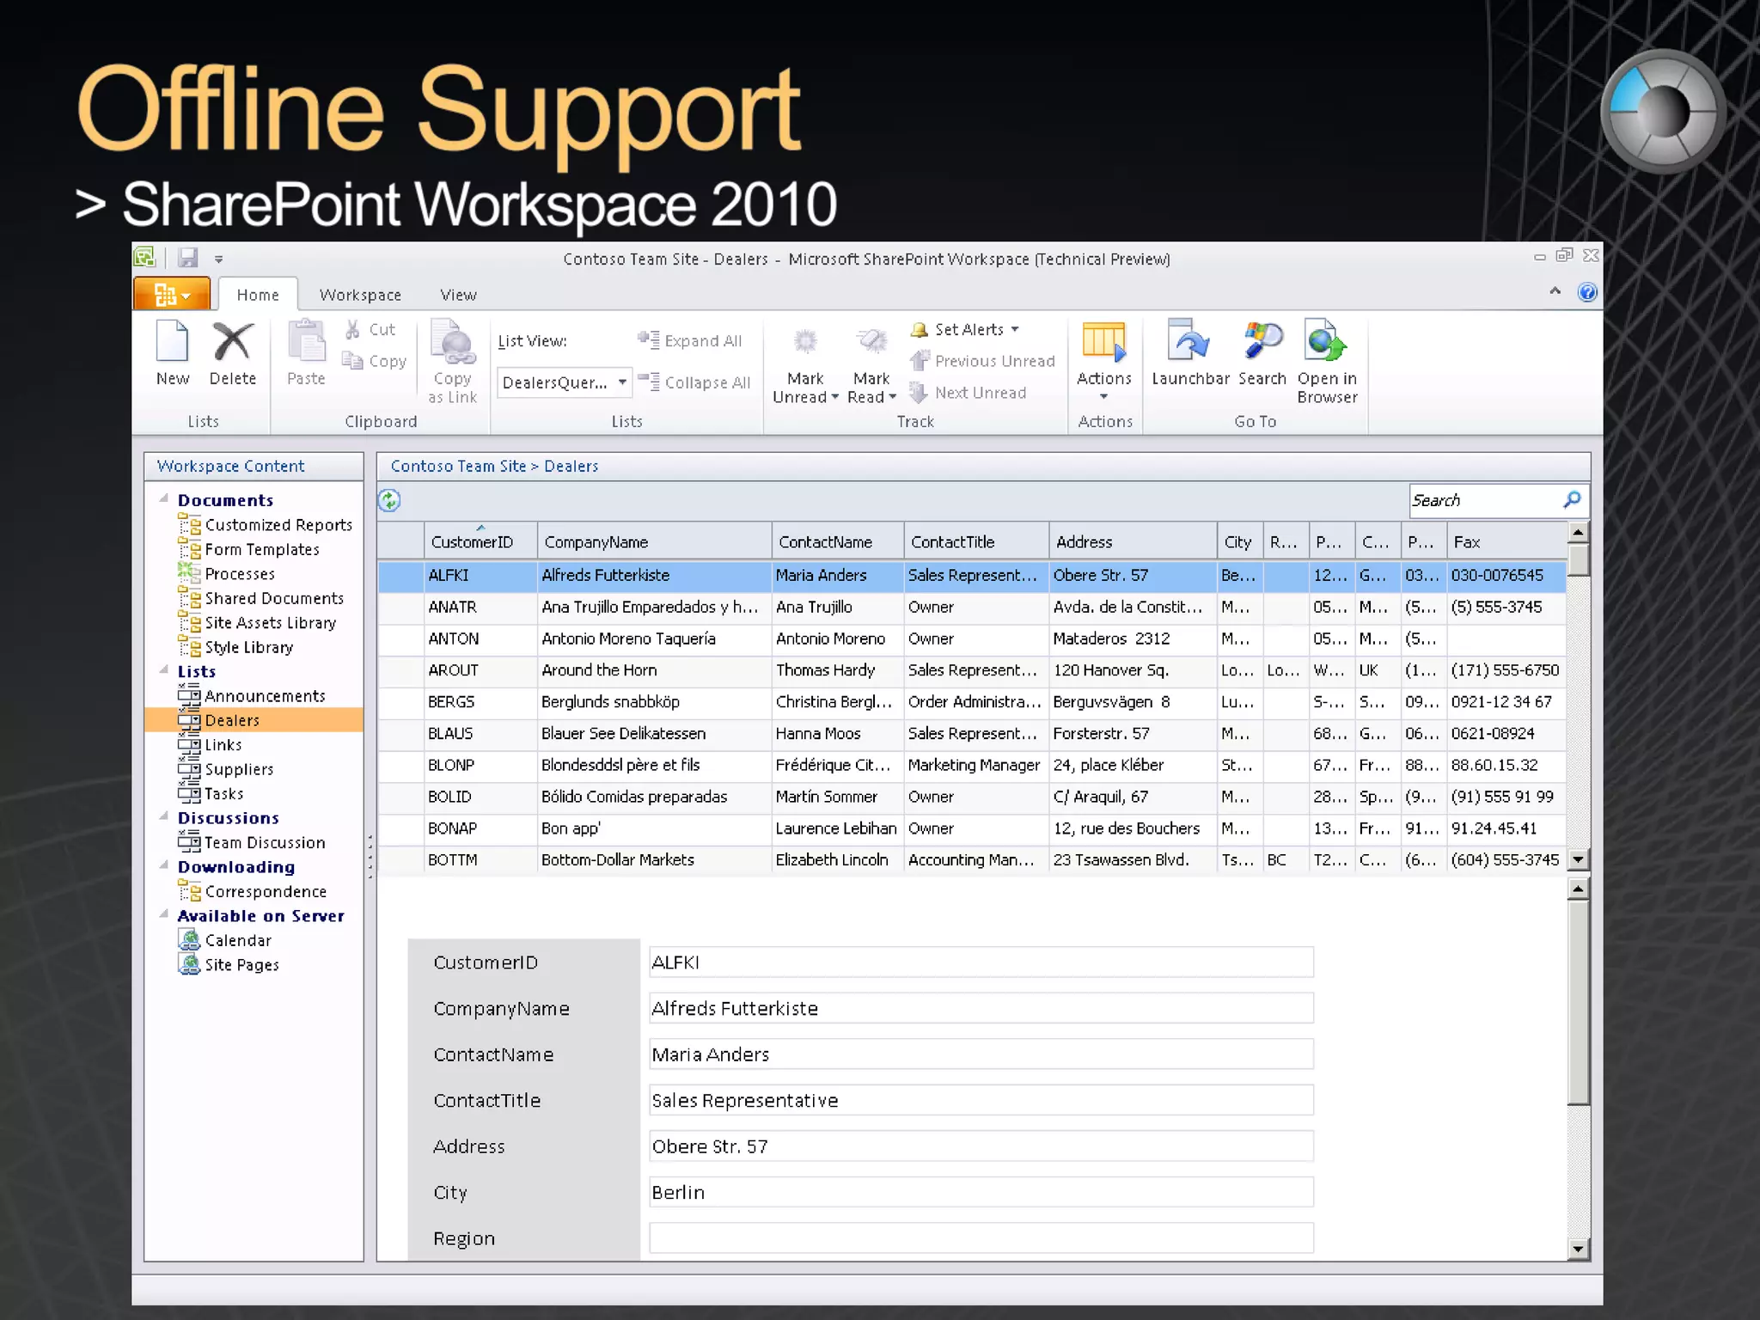Image resolution: width=1760 pixels, height=1320 pixels.
Task: Click Open in Browser icon
Action: click(1326, 343)
